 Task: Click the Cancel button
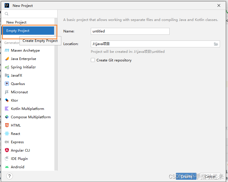point(210,176)
